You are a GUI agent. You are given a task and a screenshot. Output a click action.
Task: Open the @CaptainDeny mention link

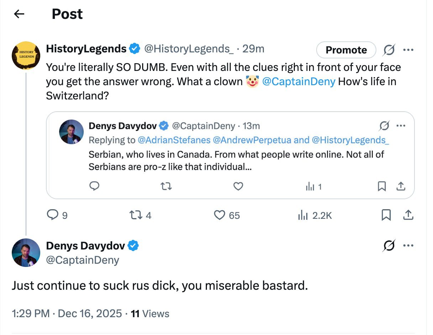299,82
